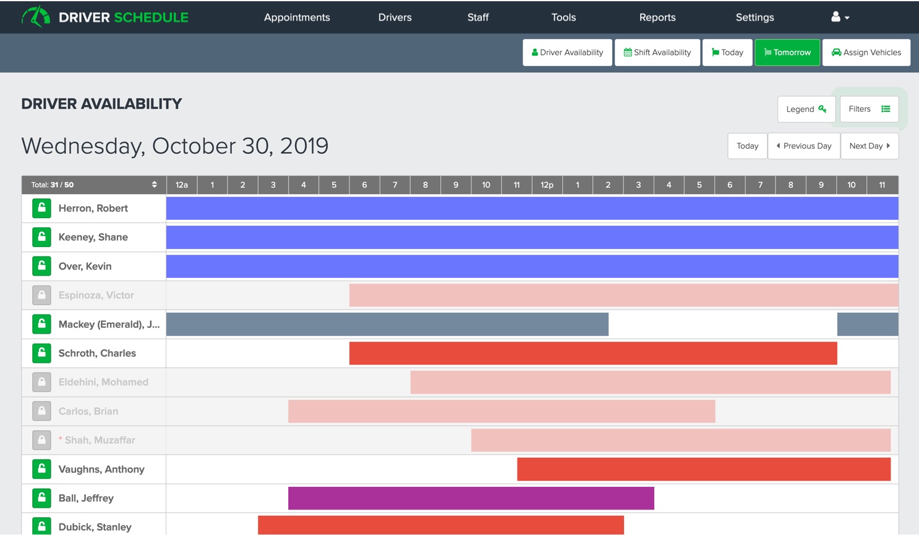Click the Assign Vehicles car button
Viewport: 919px width, 535px height.
click(866, 53)
